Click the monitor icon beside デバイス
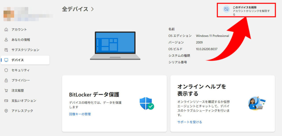The height and width of the screenshot is (136, 282). tap(6, 60)
